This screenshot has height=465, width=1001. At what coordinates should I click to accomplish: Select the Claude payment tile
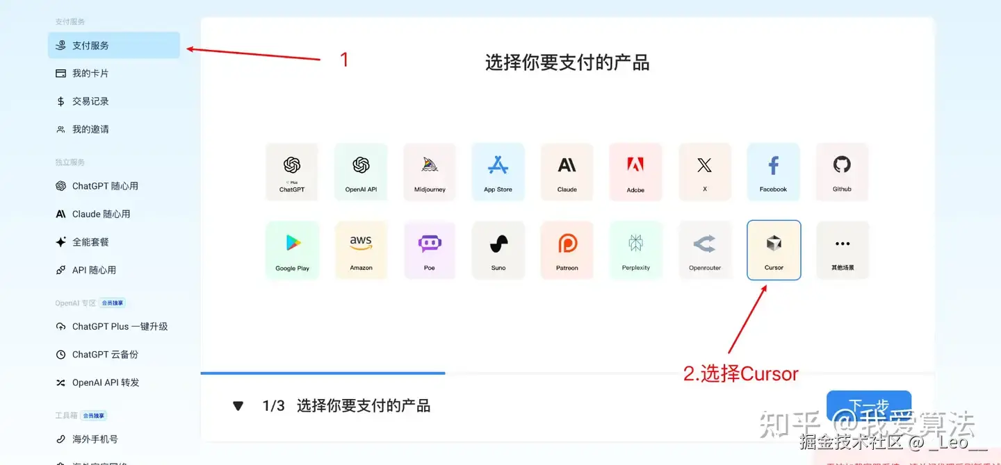tap(567, 172)
